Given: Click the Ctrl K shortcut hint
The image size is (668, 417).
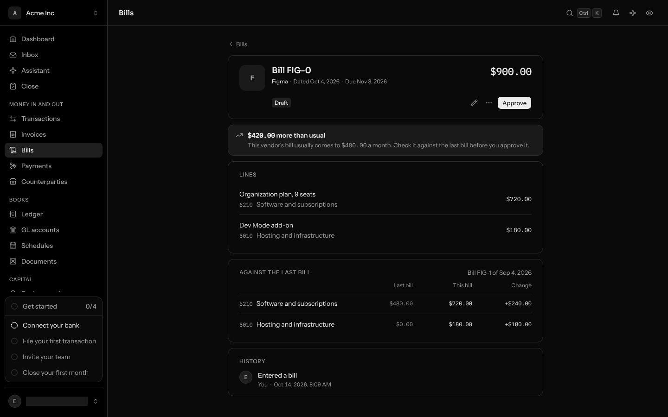Looking at the screenshot, I should pos(590,13).
